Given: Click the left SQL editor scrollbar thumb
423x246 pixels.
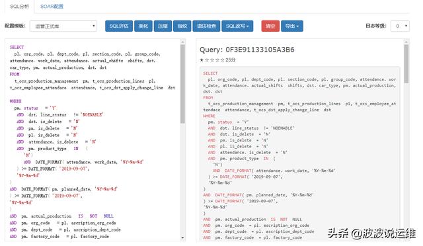Looking at the screenshot, I should coord(182,84).
